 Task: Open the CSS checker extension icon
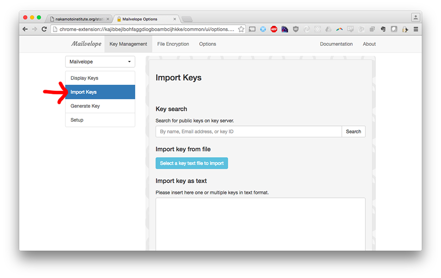(x=350, y=29)
